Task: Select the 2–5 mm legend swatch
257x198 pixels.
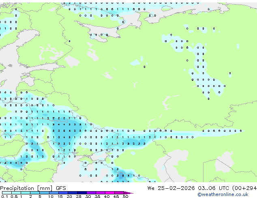Action: 35,193
